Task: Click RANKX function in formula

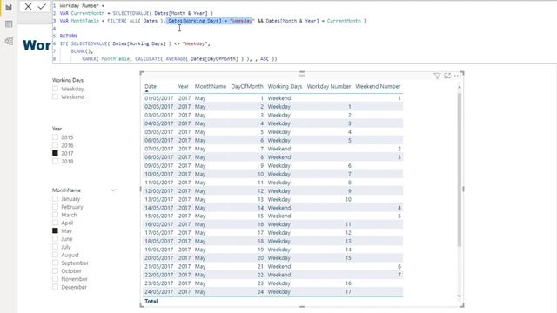Action: coord(89,58)
